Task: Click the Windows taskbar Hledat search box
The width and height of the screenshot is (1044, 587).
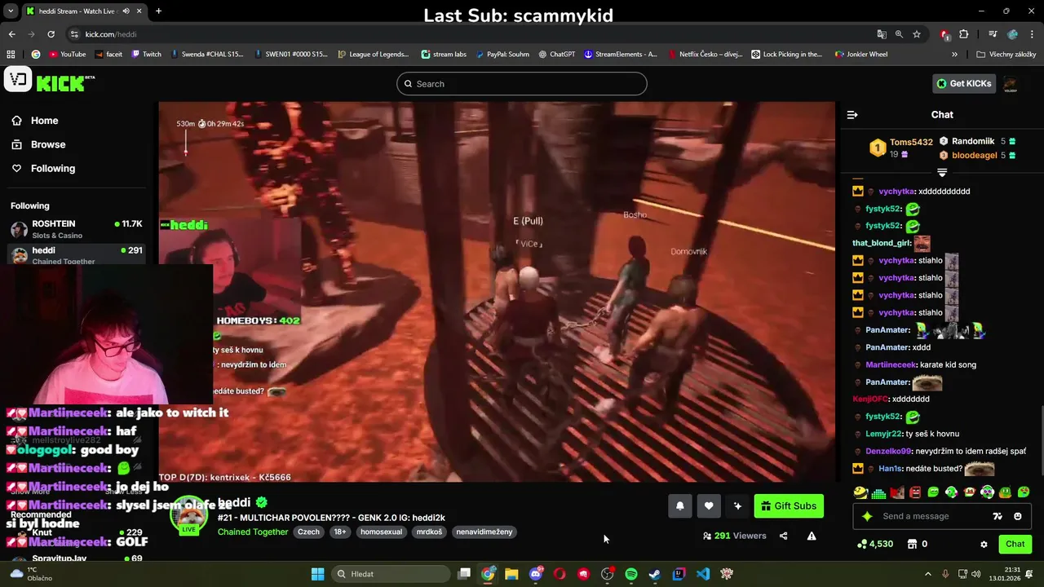Action: (x=390, y=574)
